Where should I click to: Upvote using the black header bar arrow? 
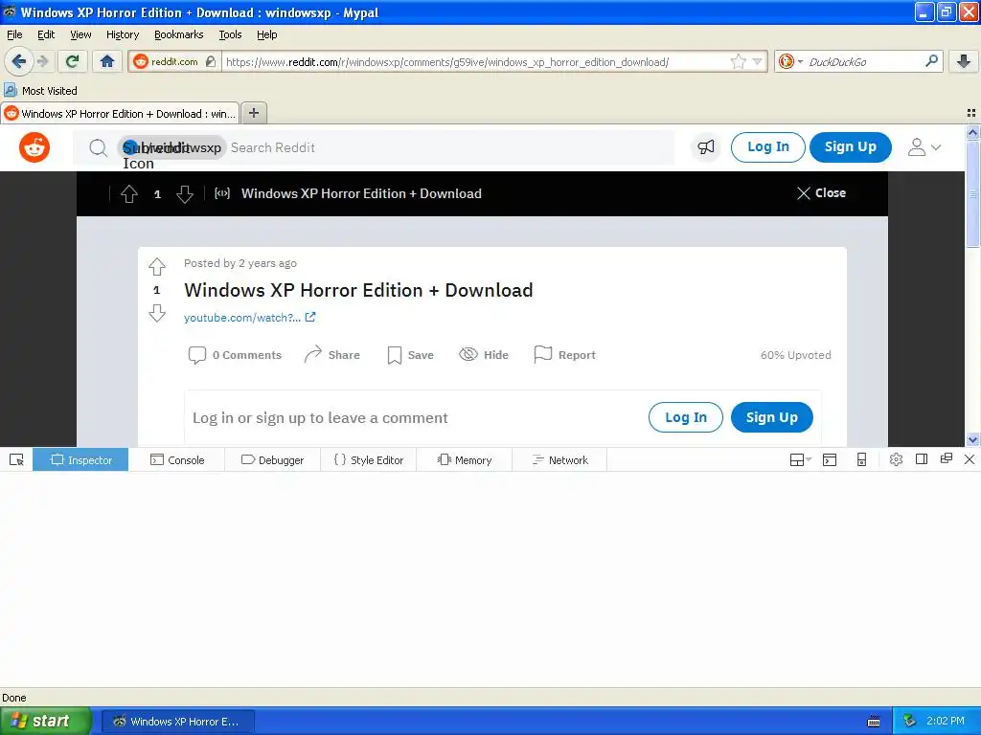(x=129, y=193)
